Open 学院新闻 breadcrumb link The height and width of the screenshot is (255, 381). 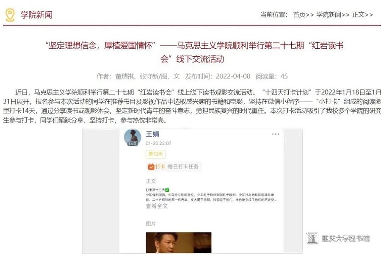click(x=329, y=15)
